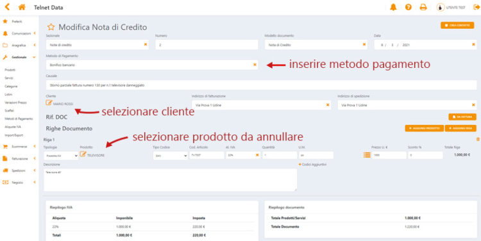Screen dimensions: 481x241
Task: Open Variazioni Prezzo in the sidebar
Action: pyautogui.click(x=15, y=103)
